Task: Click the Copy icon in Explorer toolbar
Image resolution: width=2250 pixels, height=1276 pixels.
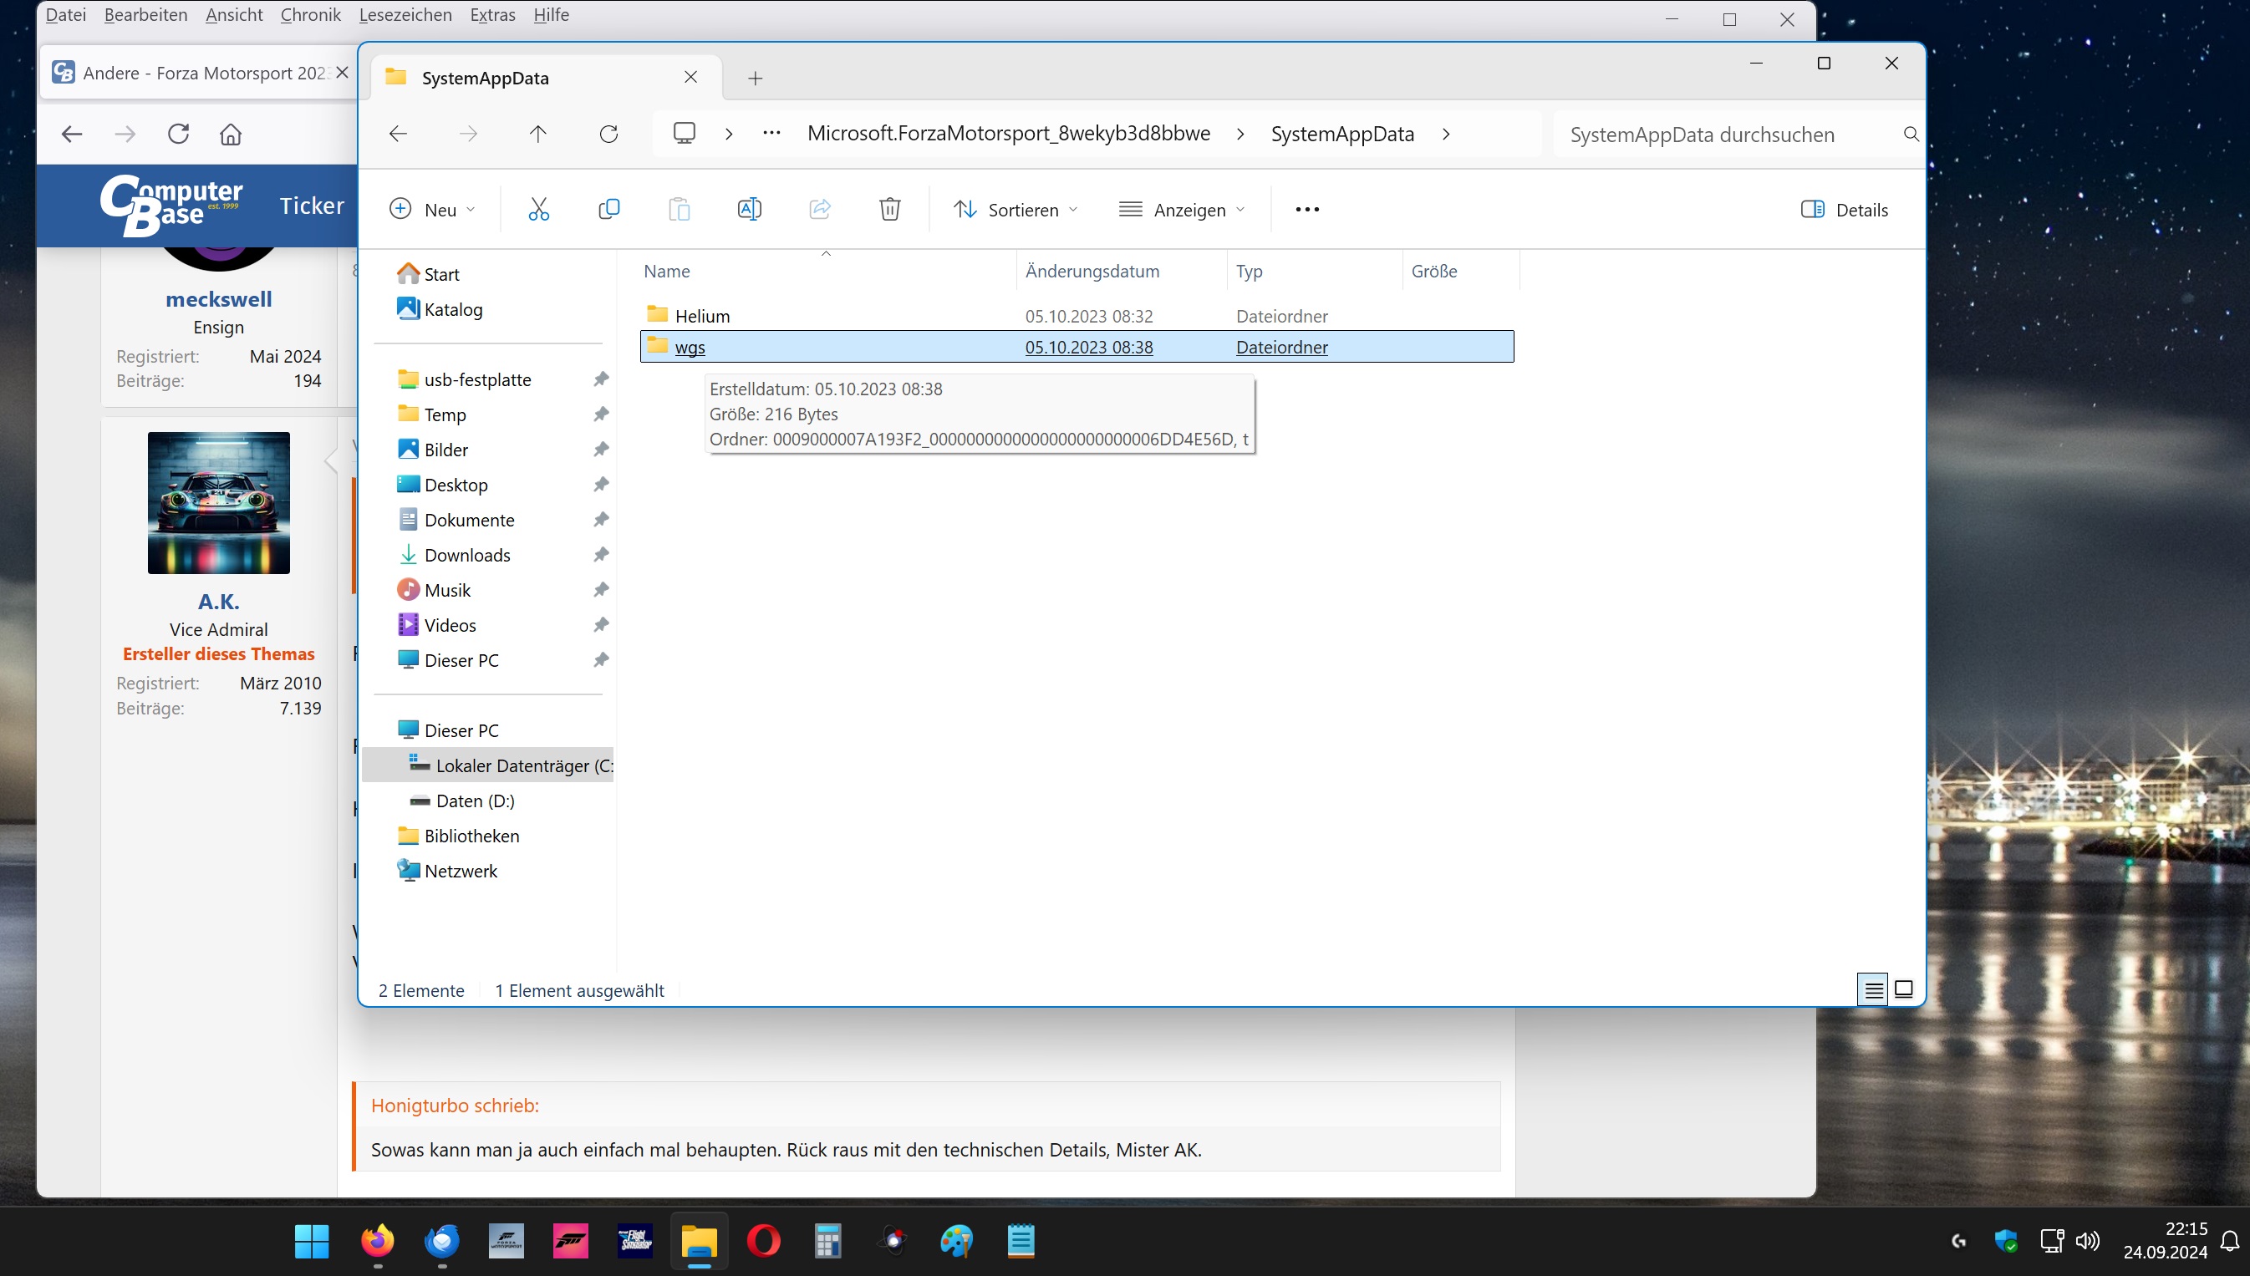Action: coord(608,210)
